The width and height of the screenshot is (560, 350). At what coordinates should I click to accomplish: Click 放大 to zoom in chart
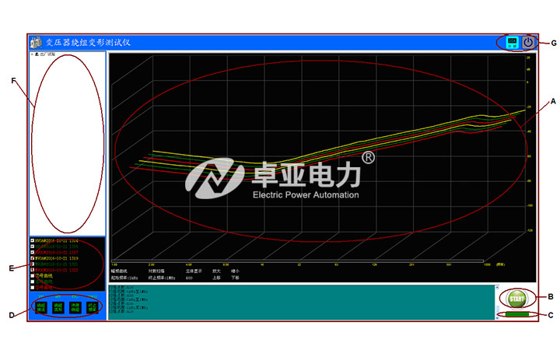coord(216,271)
